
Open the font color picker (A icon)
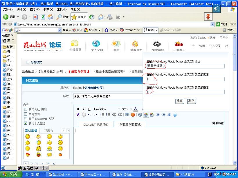[x=135, y=109]
